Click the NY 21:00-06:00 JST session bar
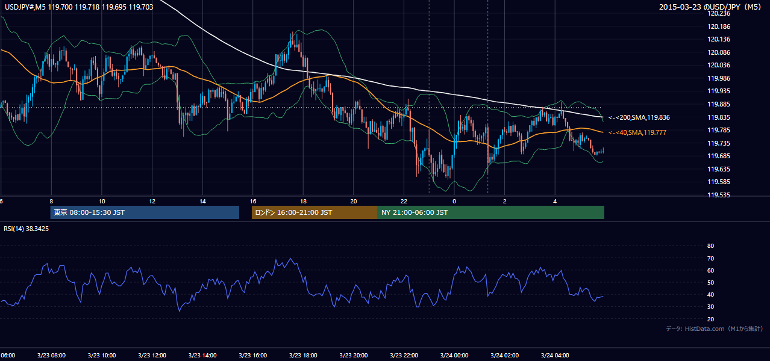Viewport: 770px width, 361px height. pyautogui.click(x=491, y=212)
